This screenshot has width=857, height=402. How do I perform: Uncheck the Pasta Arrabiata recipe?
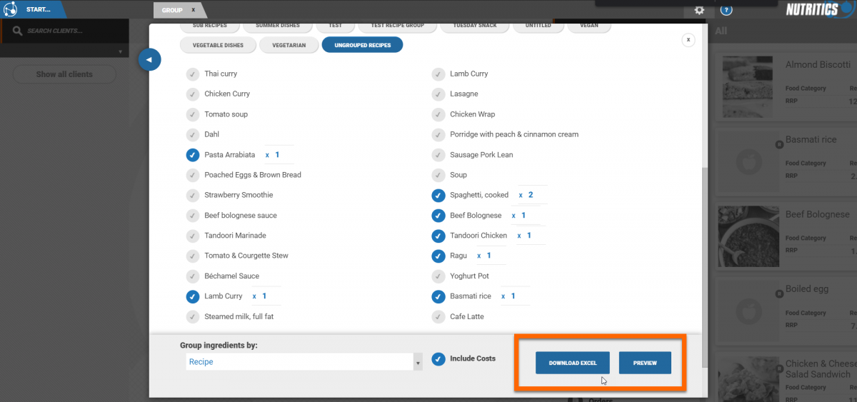pos(193,155)
